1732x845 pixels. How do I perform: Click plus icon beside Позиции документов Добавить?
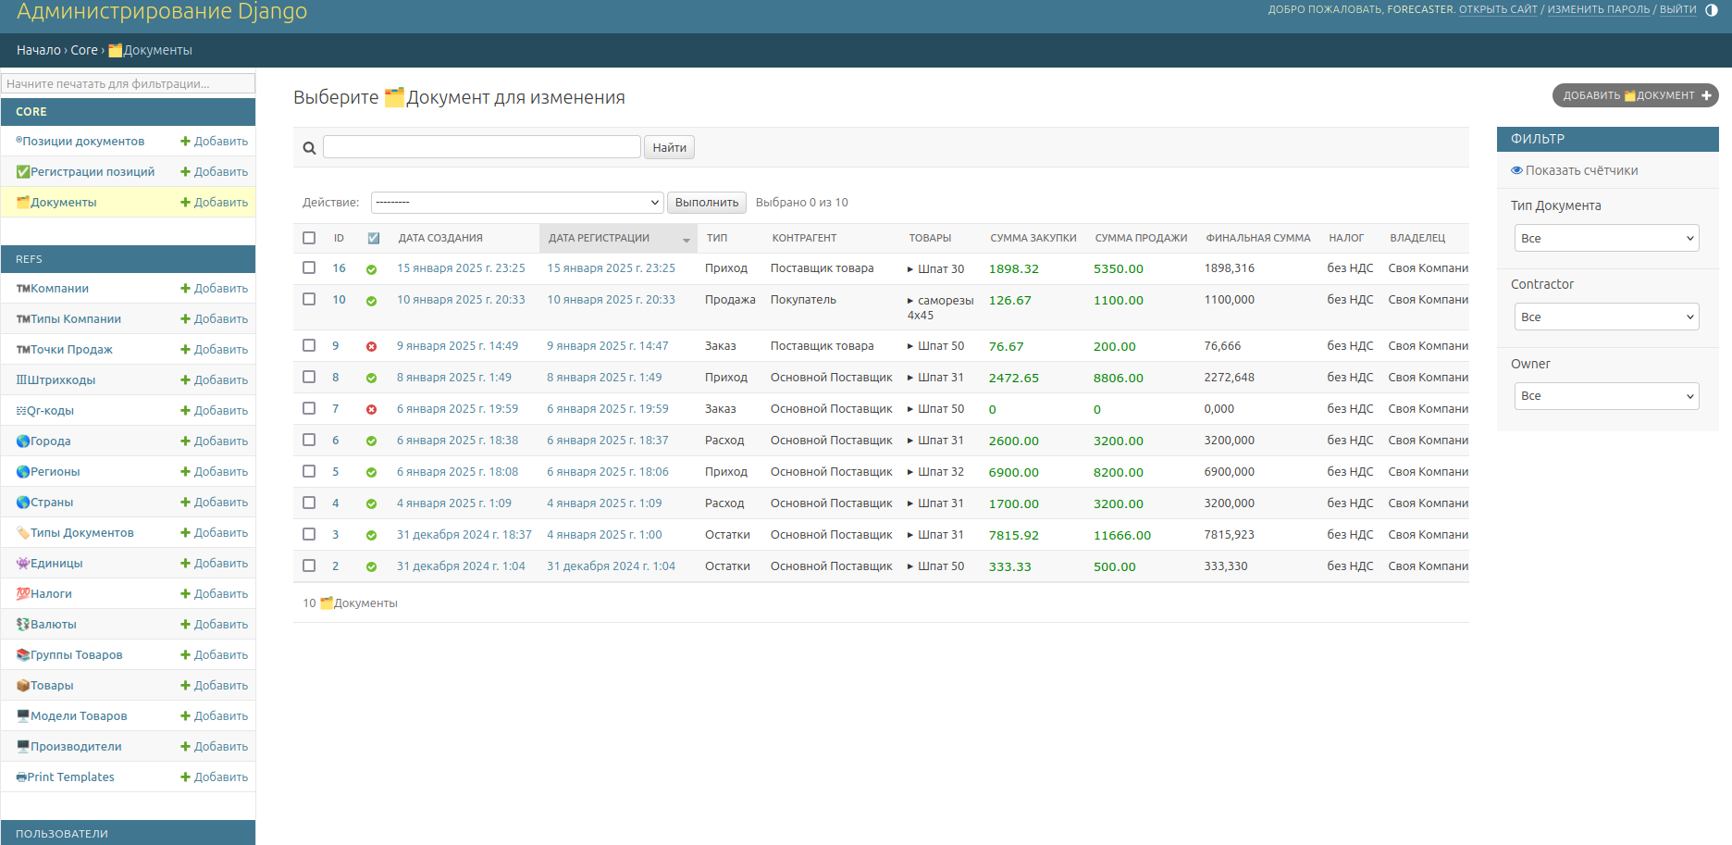tap(185, 142)
